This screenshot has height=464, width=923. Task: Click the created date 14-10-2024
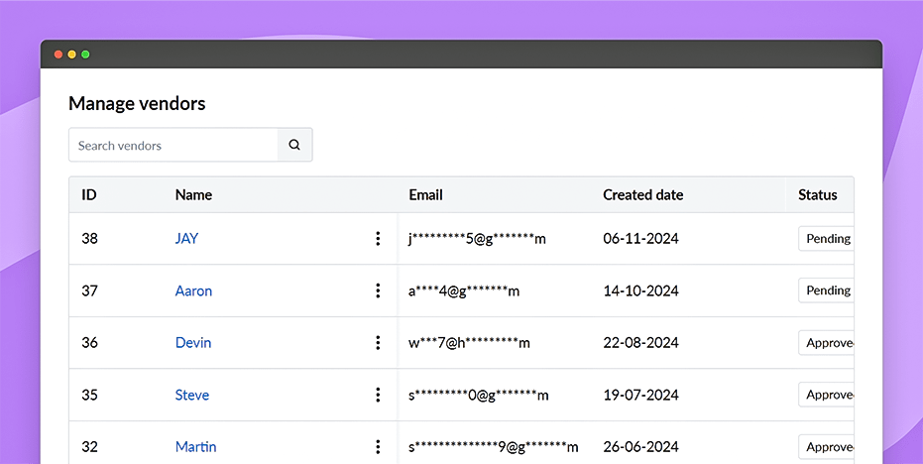(641, 290)
